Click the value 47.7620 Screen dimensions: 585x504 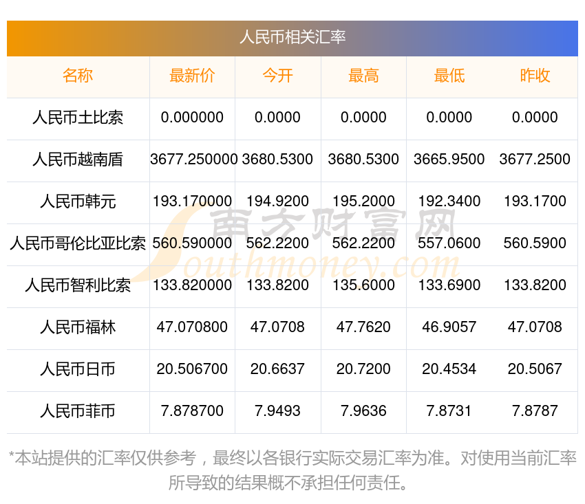tap(363, 327)
